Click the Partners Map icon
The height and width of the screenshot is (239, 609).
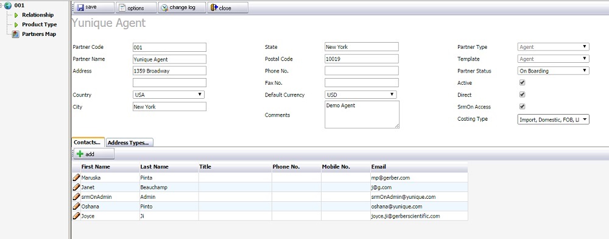coord(16,34)
